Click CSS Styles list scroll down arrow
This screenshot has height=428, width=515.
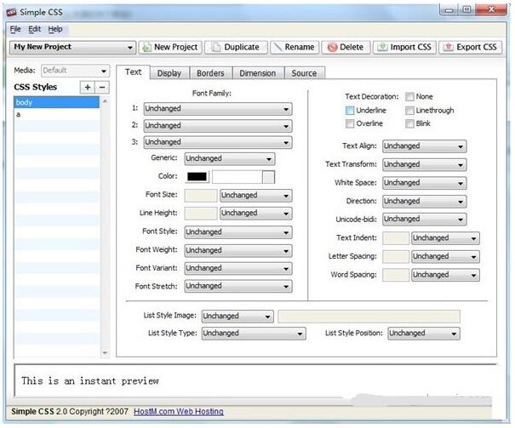coord(105,353)
